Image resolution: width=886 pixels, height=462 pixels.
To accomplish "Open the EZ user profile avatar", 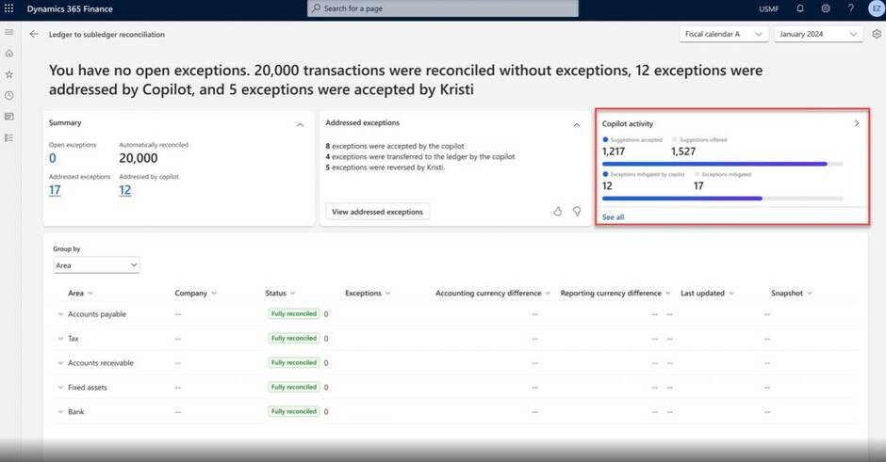I will click(877, 8).
